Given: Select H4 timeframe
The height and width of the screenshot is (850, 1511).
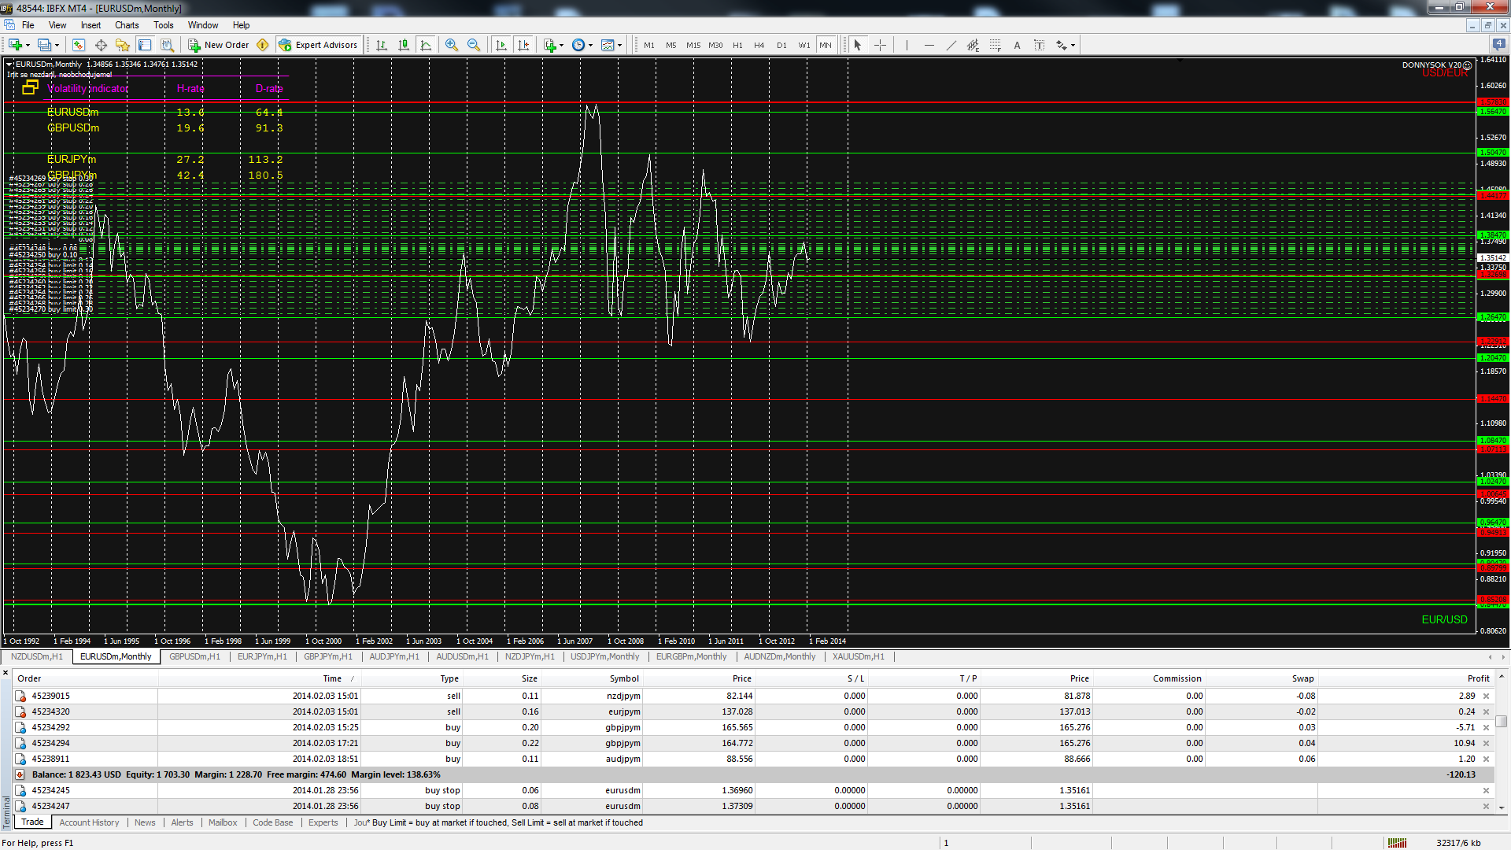Looking at the screenshot, I should [759, 45].
